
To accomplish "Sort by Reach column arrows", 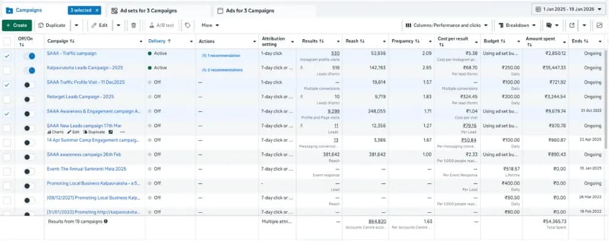I will pos(362,41).
